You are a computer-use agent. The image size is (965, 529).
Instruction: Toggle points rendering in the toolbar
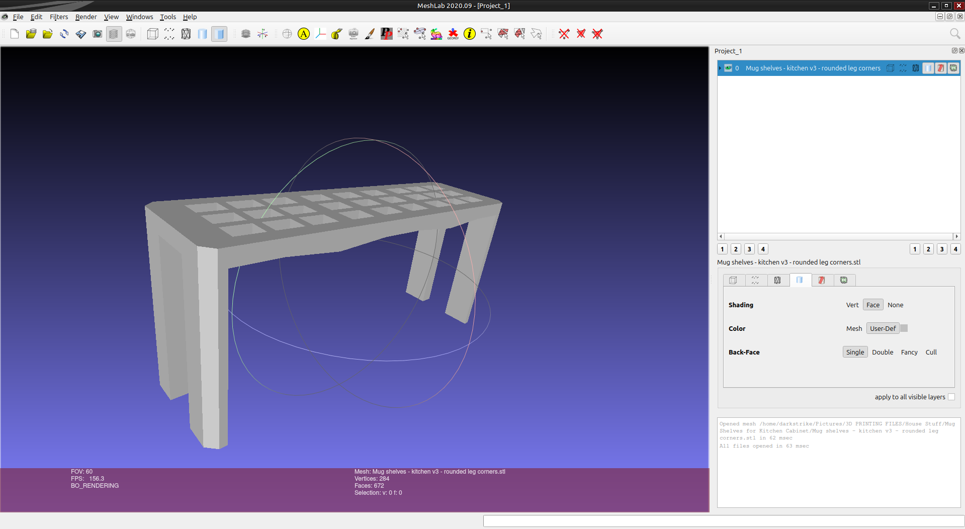[169, 34]
